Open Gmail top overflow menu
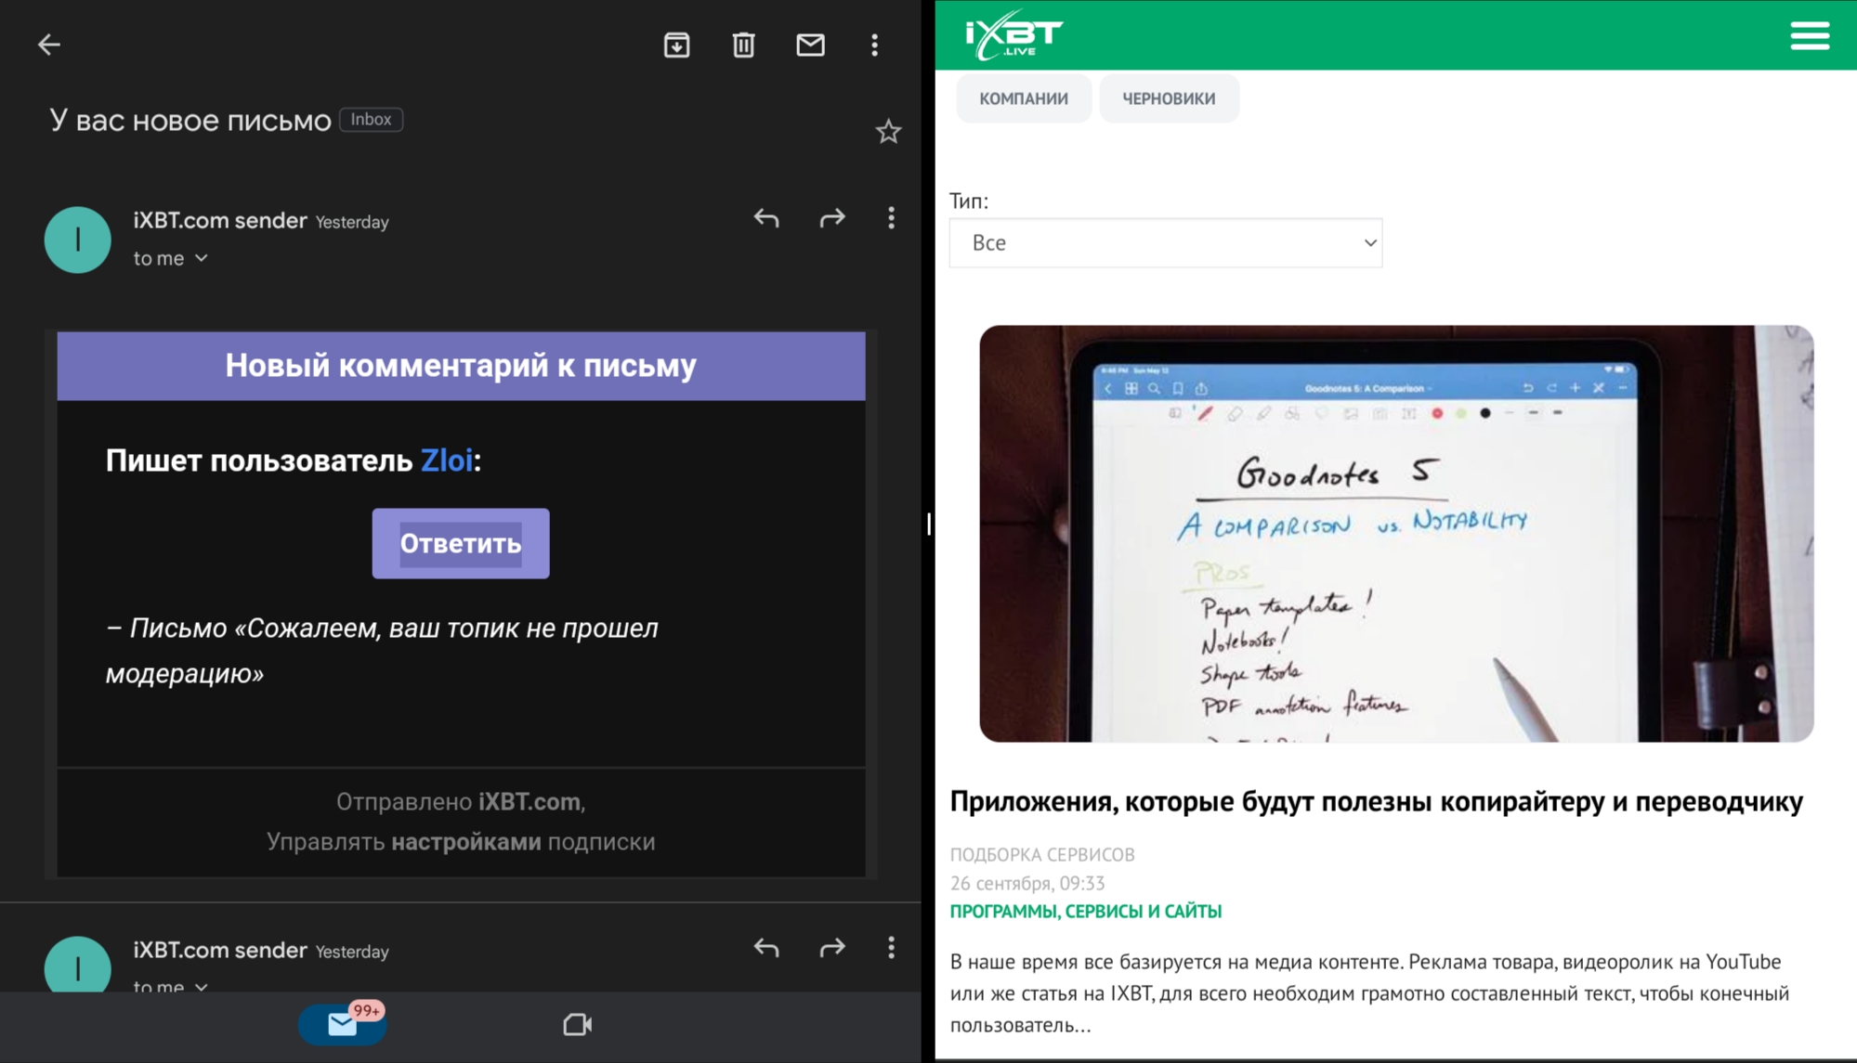Viewport: 1857px width, 1063px height. click(x=874, y=45)
